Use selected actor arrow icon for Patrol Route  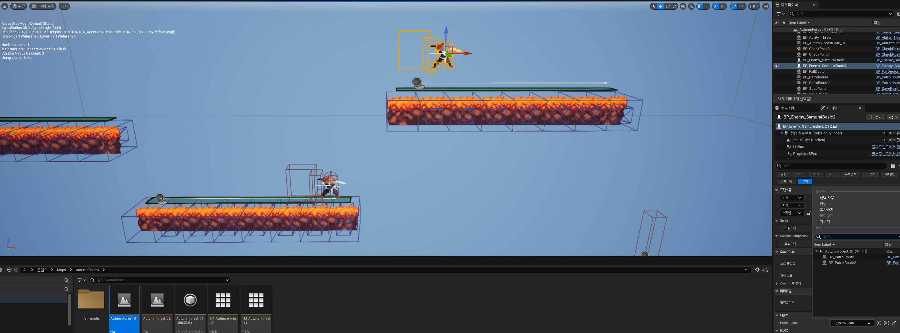(x=878, y=323)
